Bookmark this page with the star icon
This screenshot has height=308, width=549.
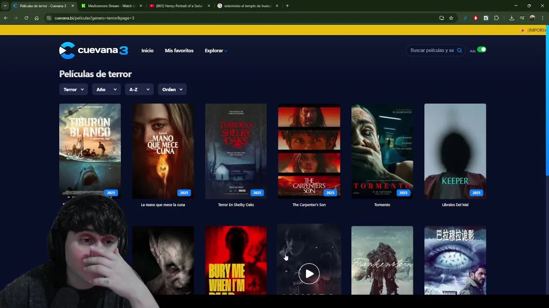point(451,18)
